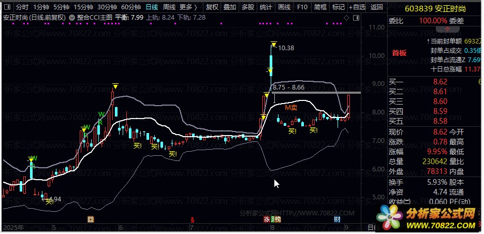Click 净资 4.74 value
Screen dimensions: 484x234
[x=440, y=192]
